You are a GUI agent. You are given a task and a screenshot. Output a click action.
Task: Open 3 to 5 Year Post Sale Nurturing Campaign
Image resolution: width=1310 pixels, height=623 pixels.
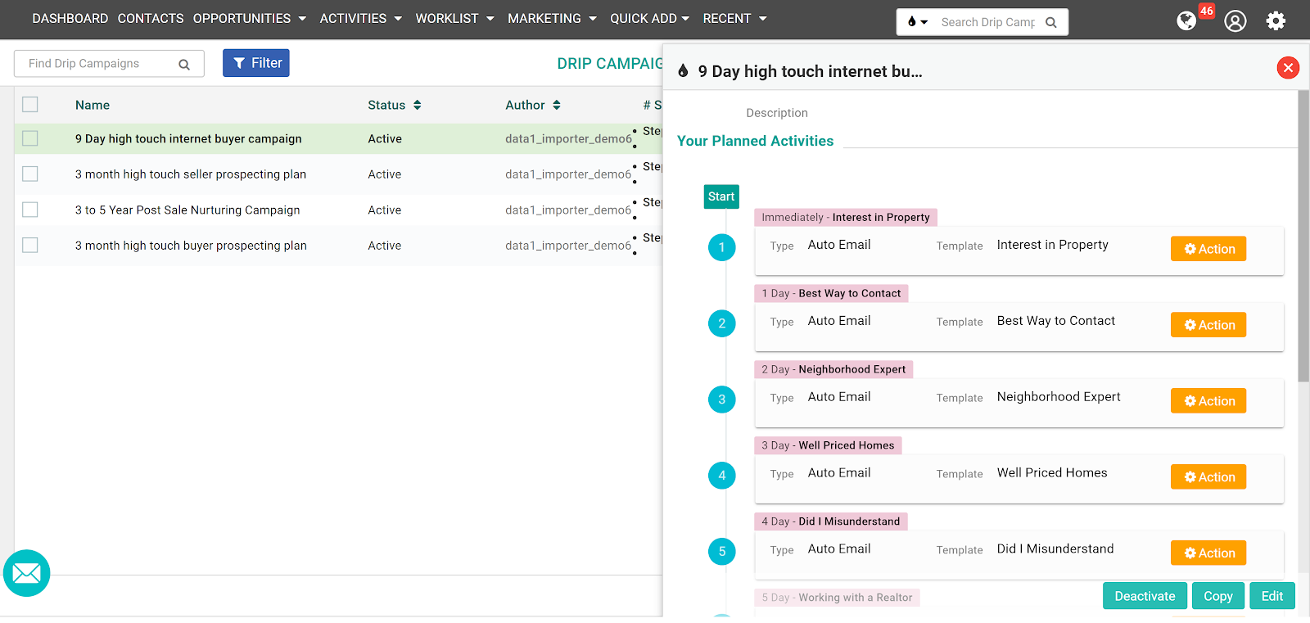[187, 210]
